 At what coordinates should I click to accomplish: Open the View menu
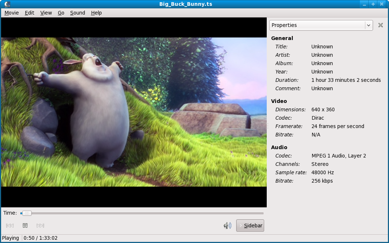tap(46, 13)
